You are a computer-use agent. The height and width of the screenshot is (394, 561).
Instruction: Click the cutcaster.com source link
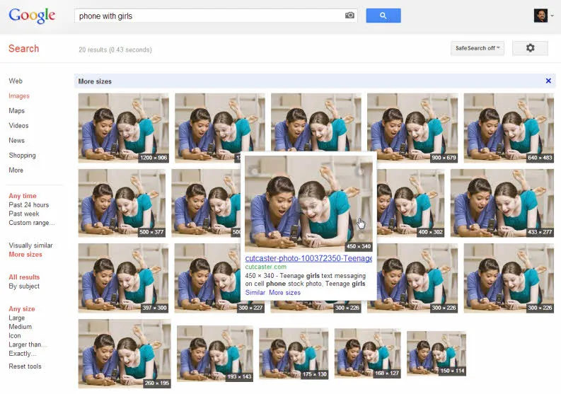(x=266, y=267)
